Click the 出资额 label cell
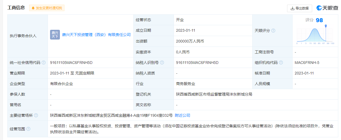341x140 pixels. pos(154,41)
